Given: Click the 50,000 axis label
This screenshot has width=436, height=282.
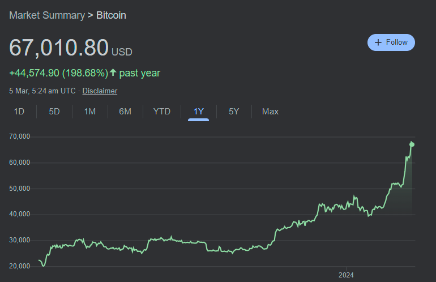Looking at the screenshot, I should 19,189.
